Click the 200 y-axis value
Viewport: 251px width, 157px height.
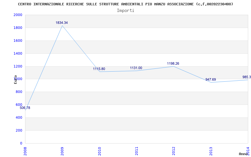click(19, 130)
